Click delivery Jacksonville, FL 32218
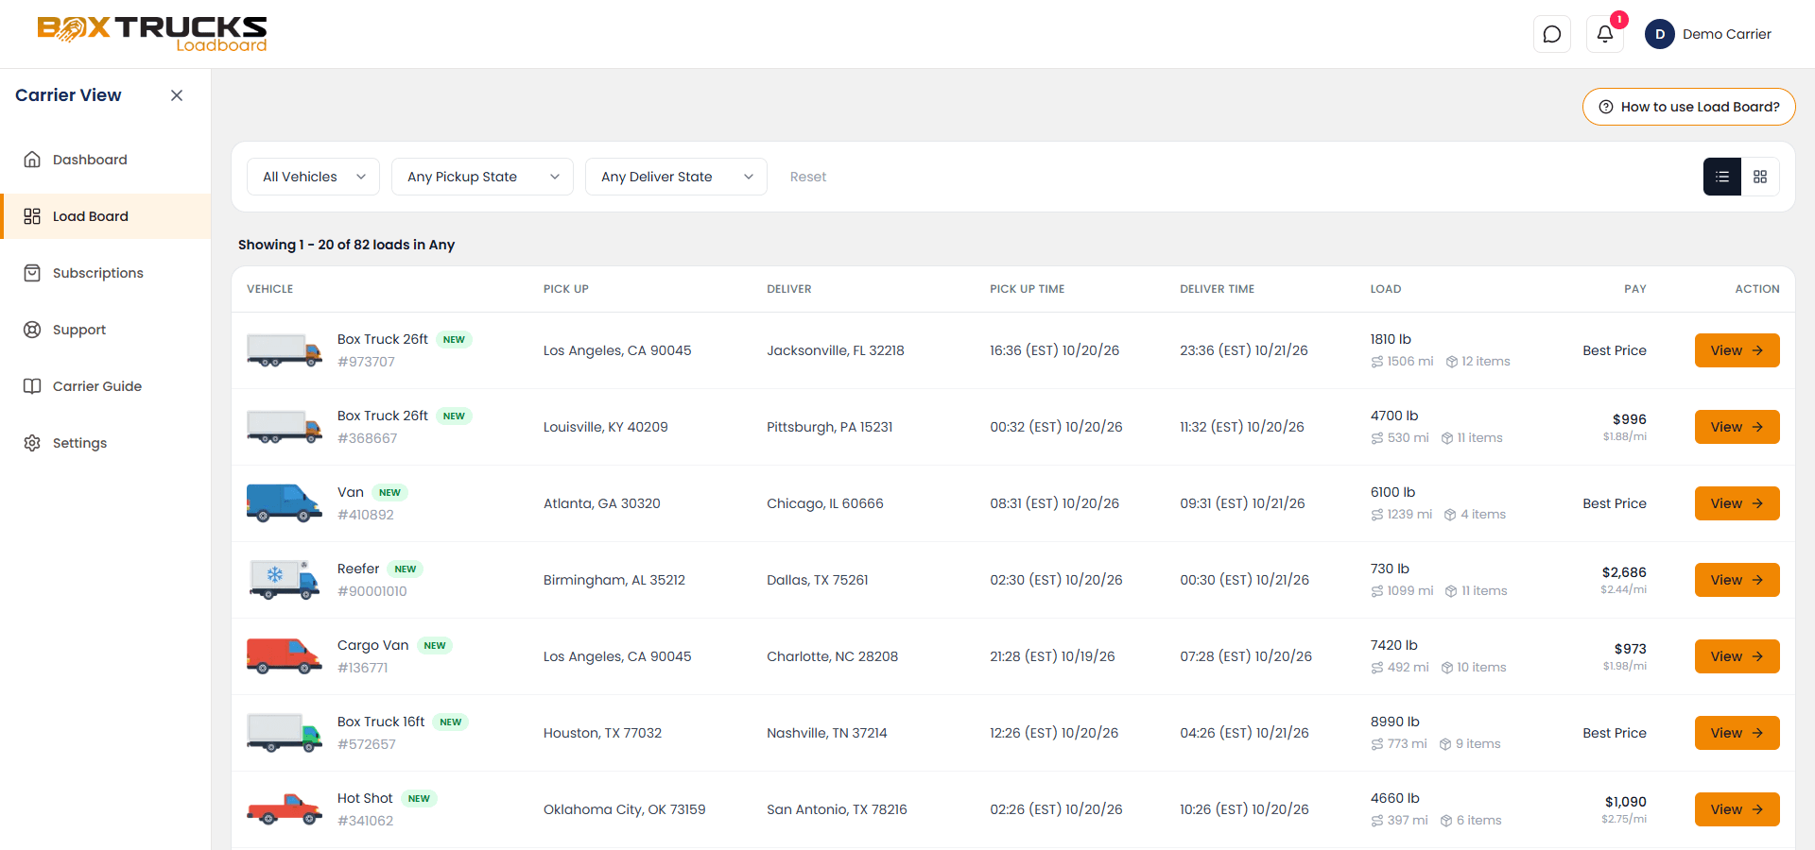Screen dimensions: 1815x850 click(835, 350)
